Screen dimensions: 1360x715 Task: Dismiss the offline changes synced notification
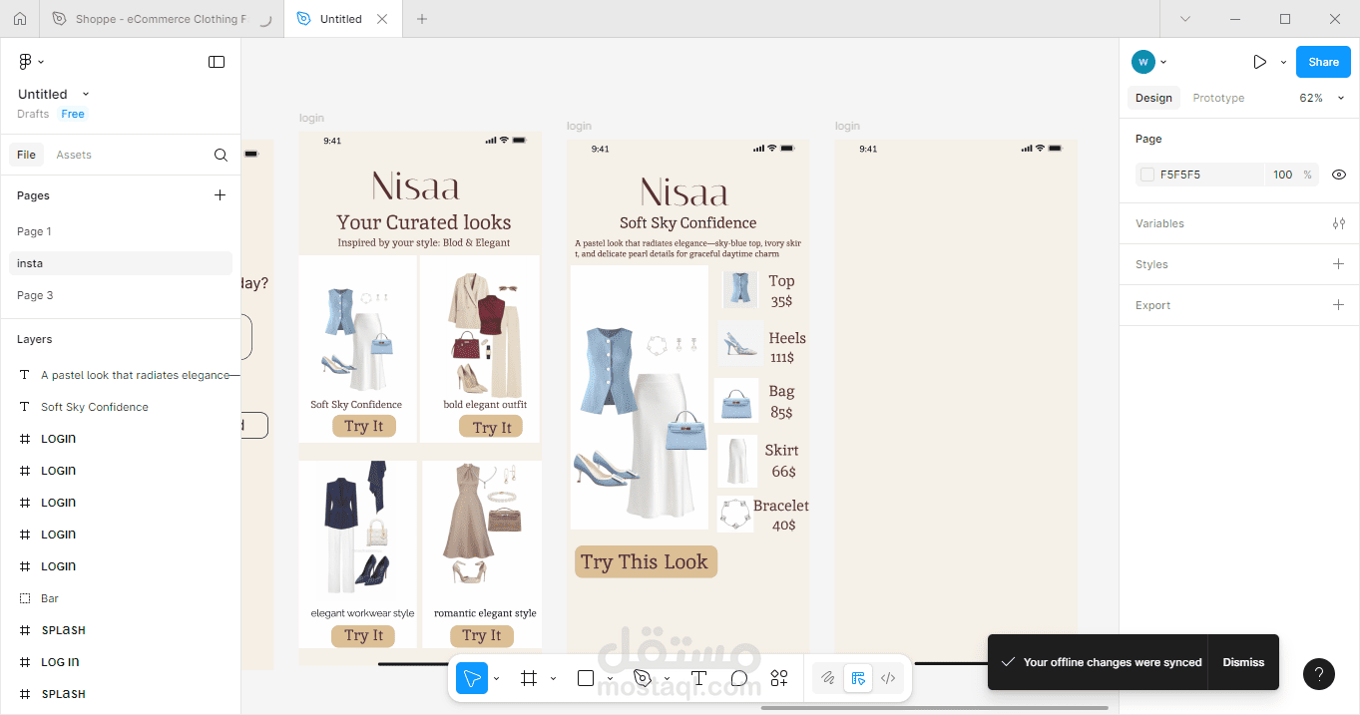click(1243, 662)
